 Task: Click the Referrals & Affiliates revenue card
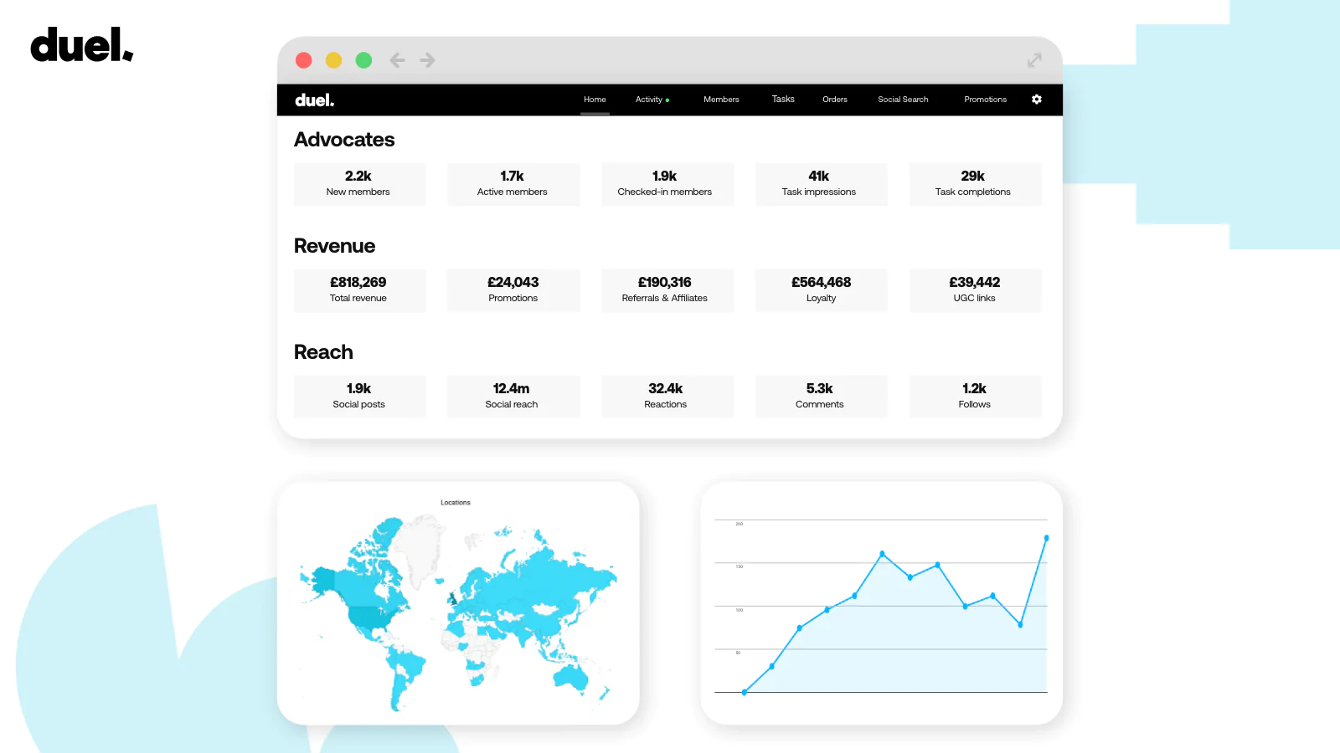click(x=667, y=290)
